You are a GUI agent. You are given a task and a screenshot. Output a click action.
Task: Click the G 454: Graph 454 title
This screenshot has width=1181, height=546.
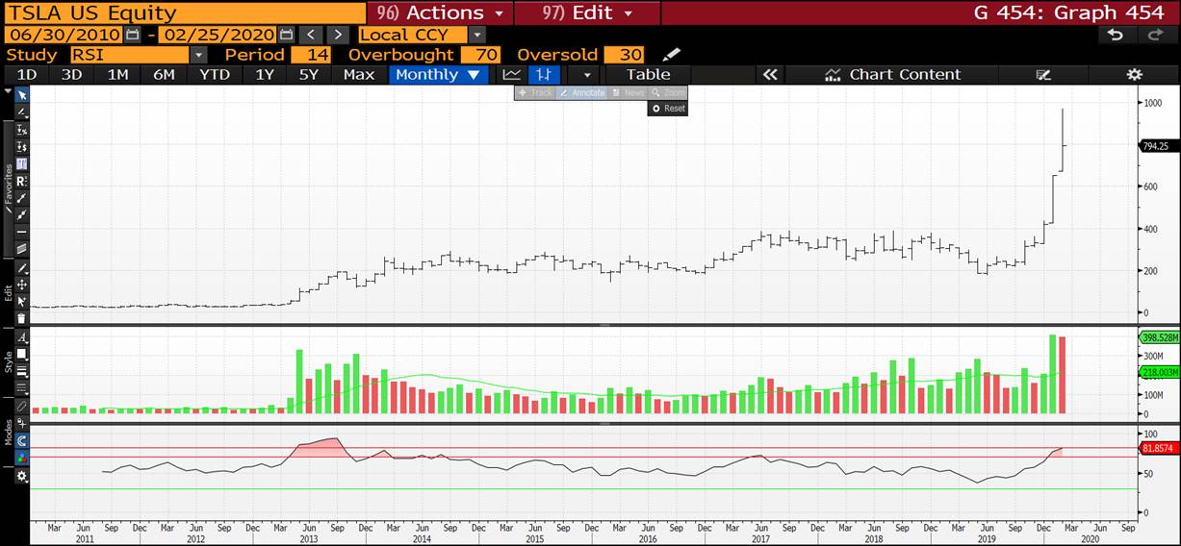click(1068, 12)
